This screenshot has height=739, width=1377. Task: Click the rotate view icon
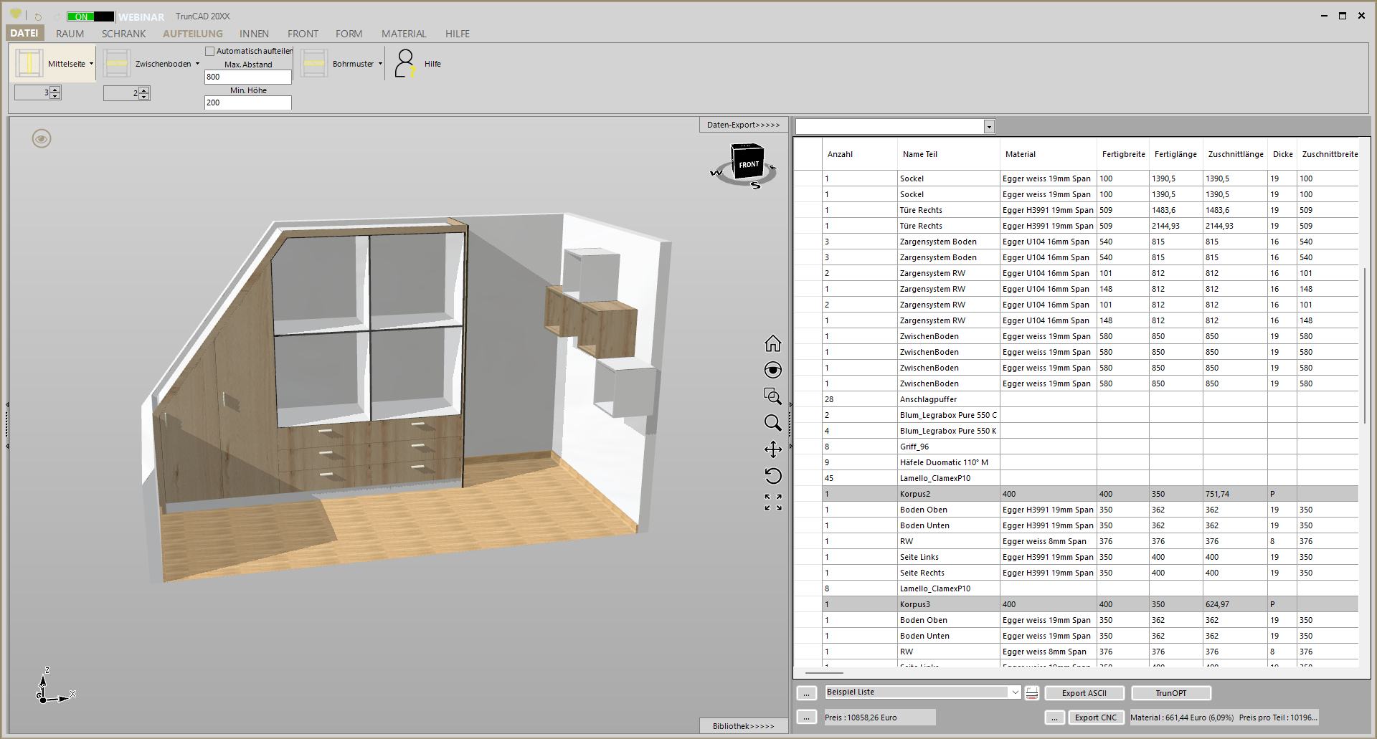[x=772, y=476]
